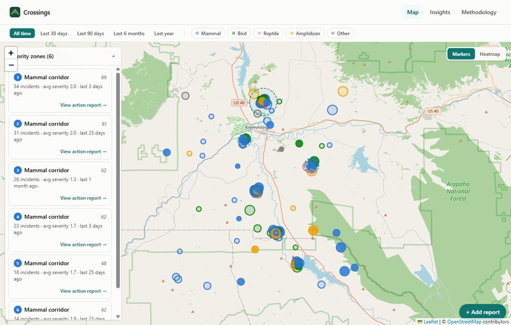
Task: Collapse the priority zones panel arrow
Action: click(x=113, y=56)
